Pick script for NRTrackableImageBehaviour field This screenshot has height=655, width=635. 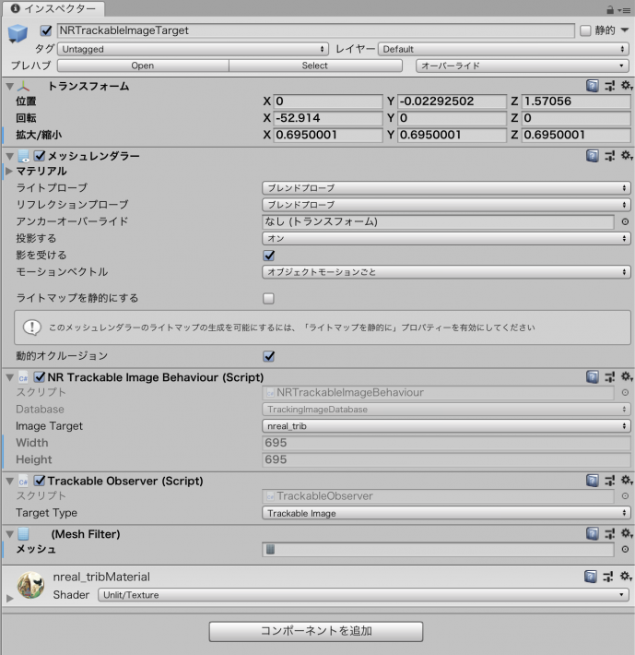click(625, 392)
